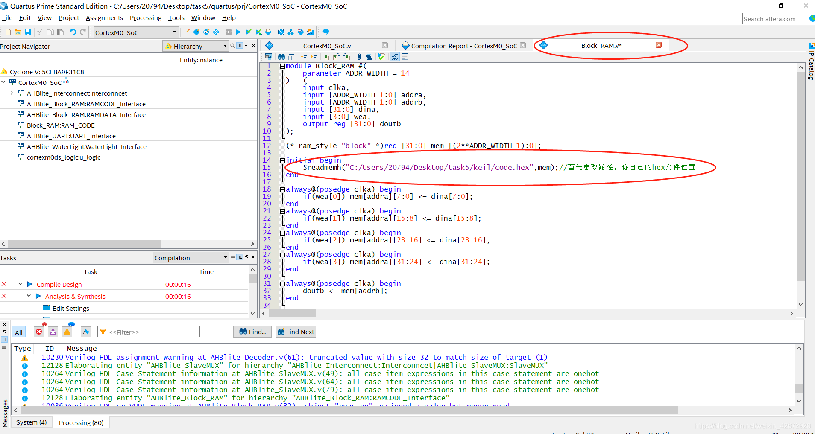This screenshot has width=815, height=434.
Task: Switch to the Compilation Report tab
Action: [x=464, y=46]
